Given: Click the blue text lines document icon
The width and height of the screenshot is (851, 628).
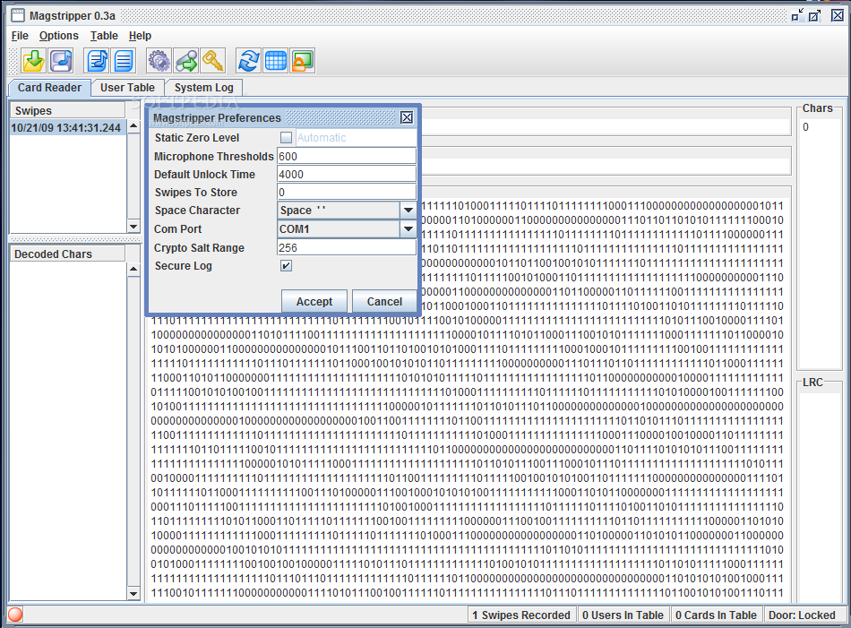Looking at the screenshot, I should pyautogui.click(x=124, y=60).
